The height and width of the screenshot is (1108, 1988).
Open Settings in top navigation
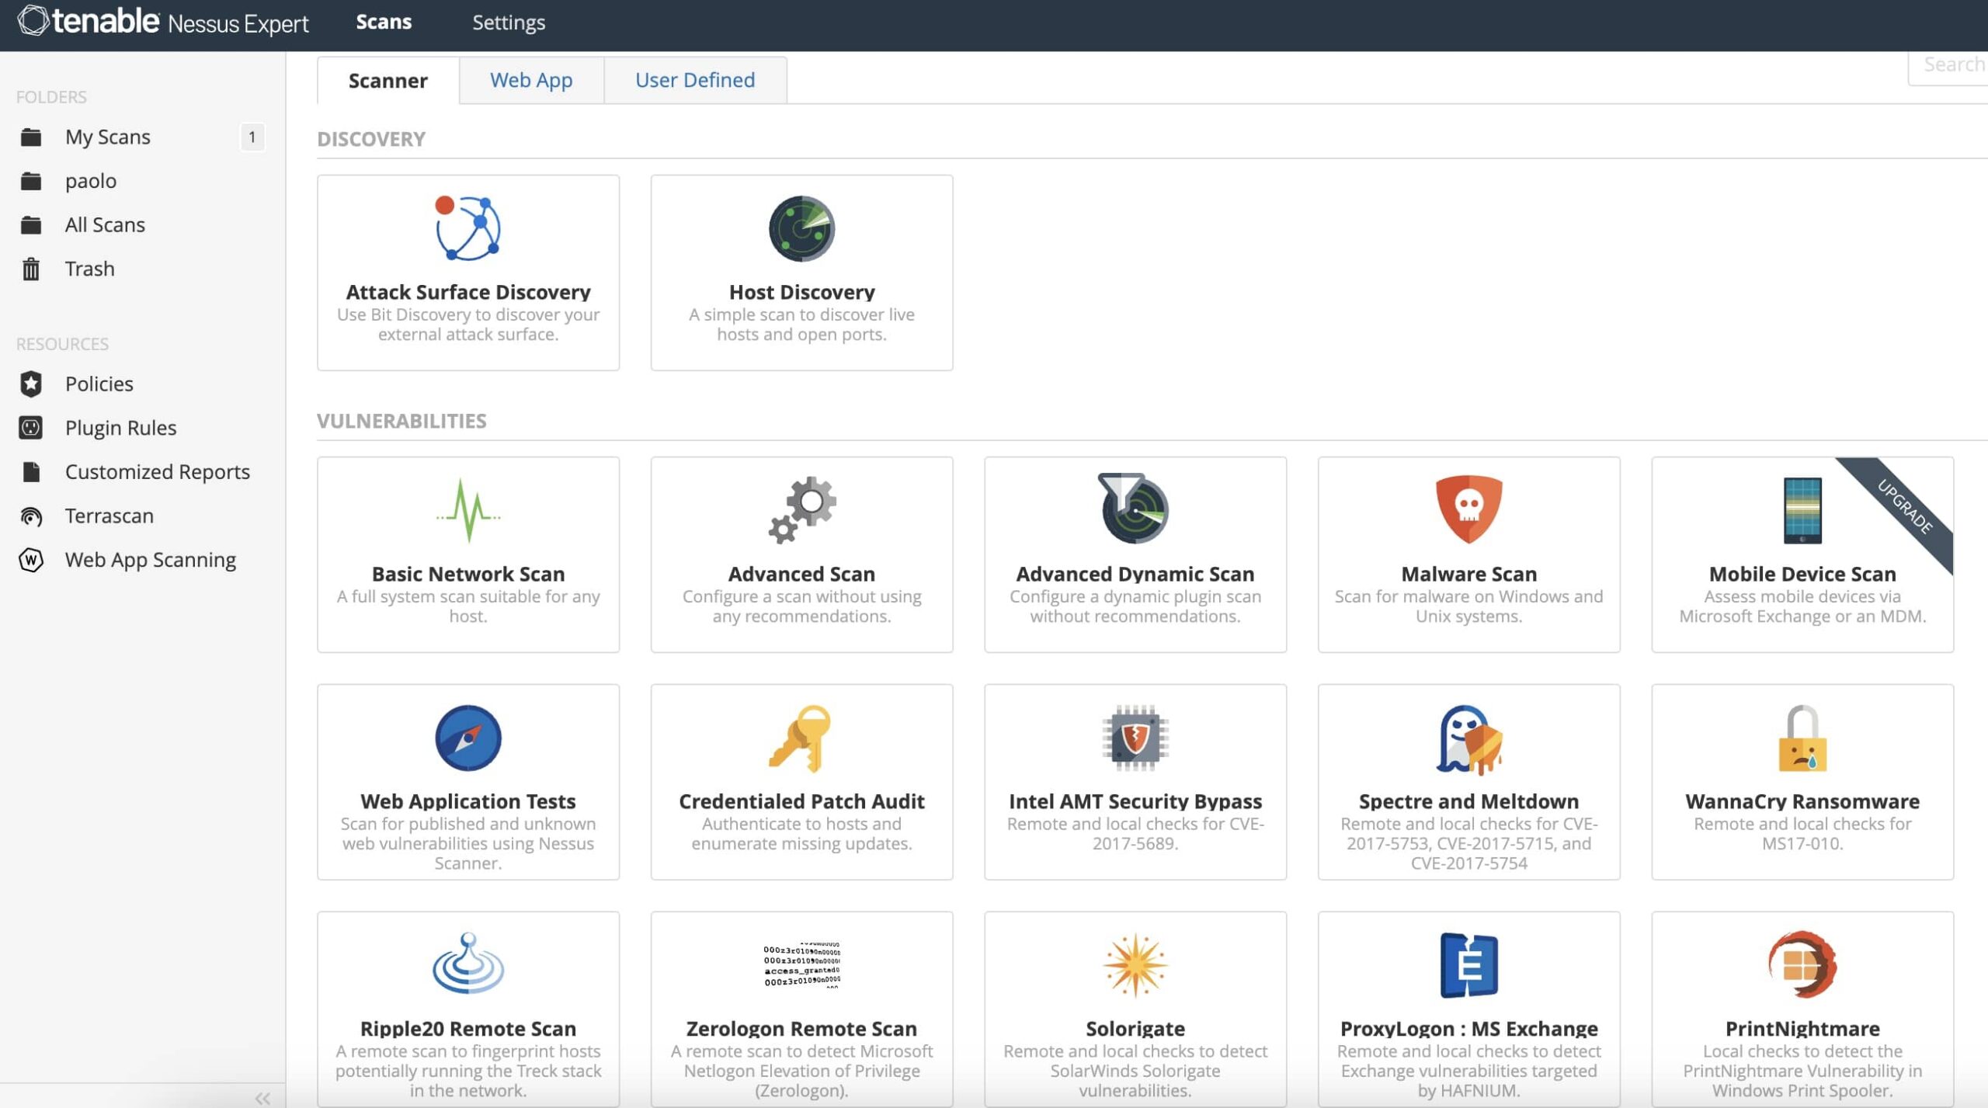click(509, 23)
